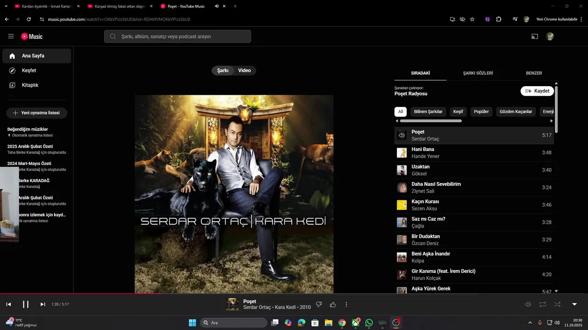Like the song Poşet
Screen dimensions: 588x330
[333, 304]
